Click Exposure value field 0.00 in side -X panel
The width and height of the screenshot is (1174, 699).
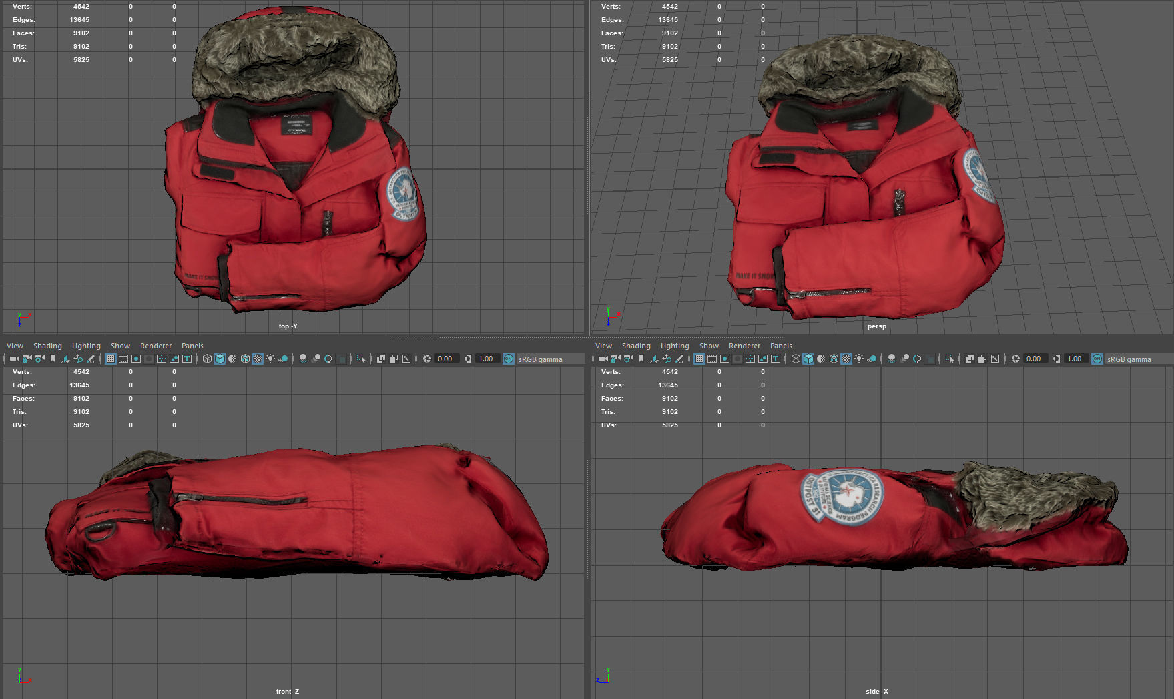(x=1035, y=359)
